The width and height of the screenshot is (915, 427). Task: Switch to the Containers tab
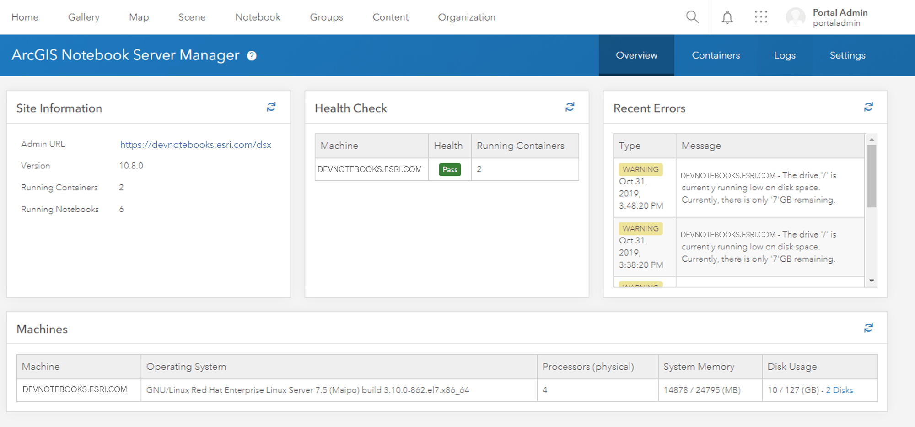click(716, 55)
